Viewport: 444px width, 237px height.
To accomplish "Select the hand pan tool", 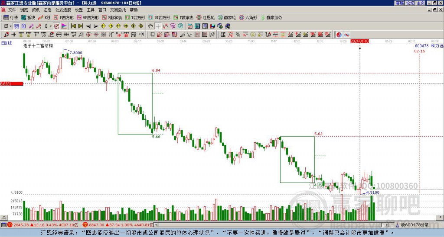I will (x=150, y=26).
